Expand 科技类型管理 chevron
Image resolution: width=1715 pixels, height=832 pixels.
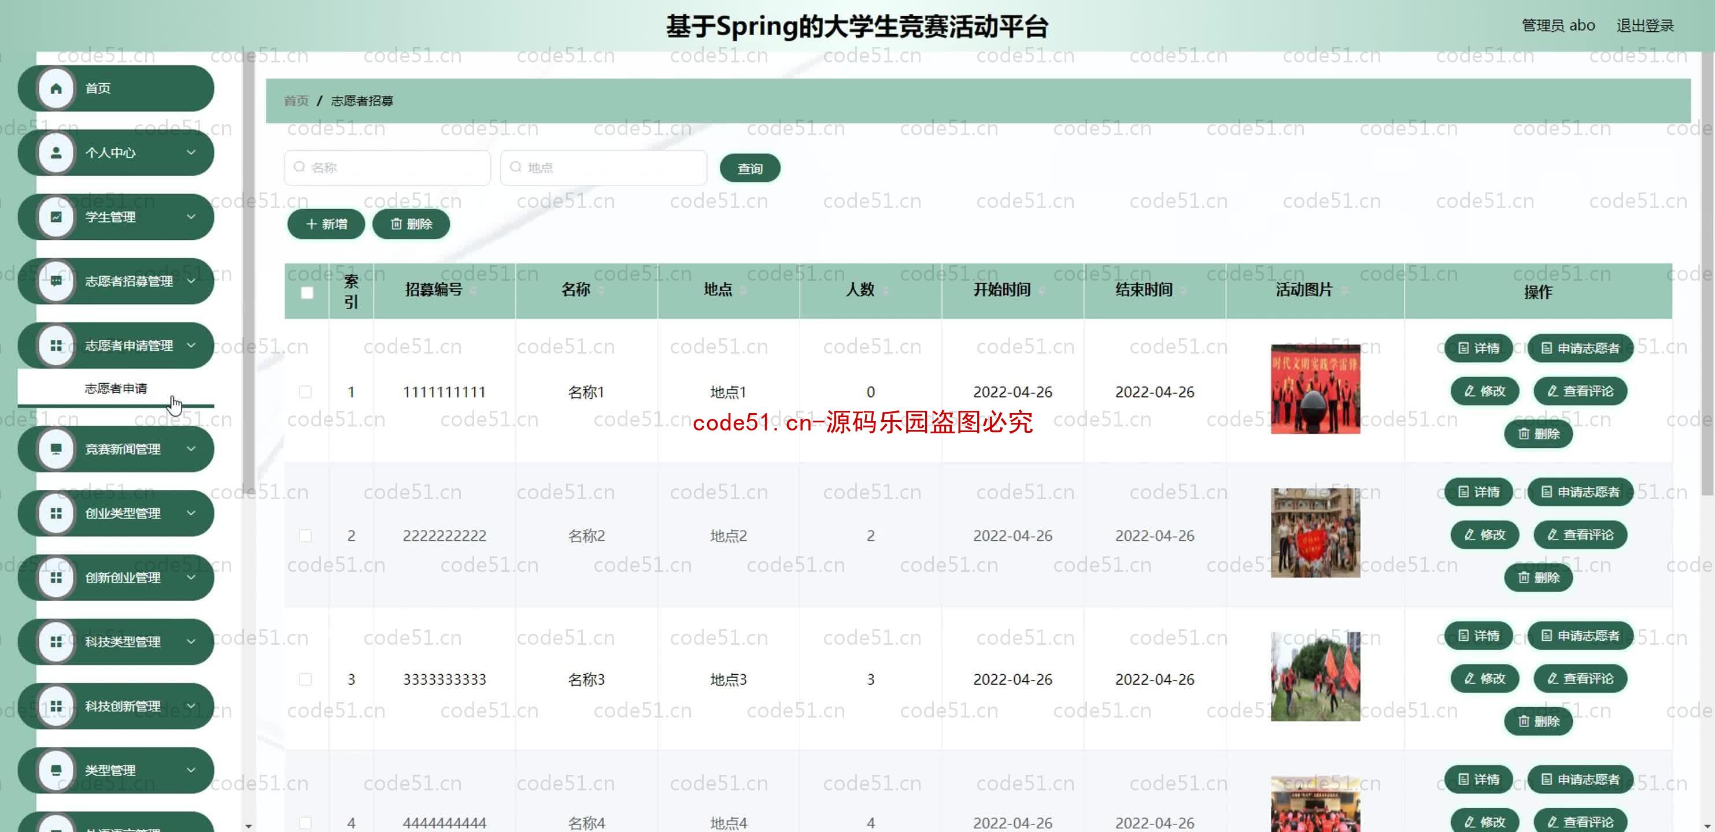191,641
